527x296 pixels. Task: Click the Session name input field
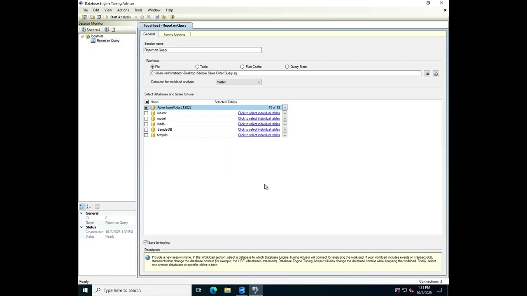(x=203, y=50)
